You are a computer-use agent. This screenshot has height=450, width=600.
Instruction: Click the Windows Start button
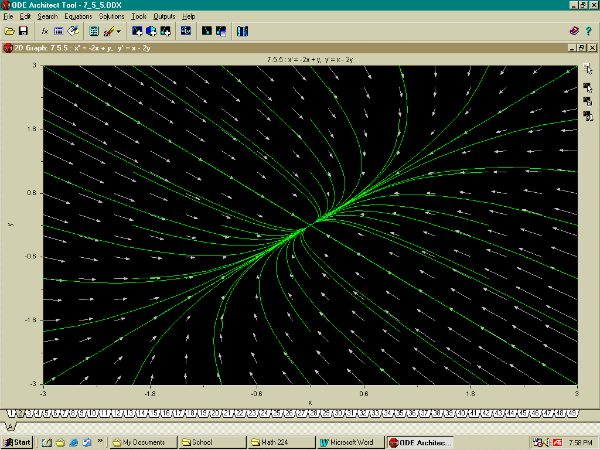(17, 442)
